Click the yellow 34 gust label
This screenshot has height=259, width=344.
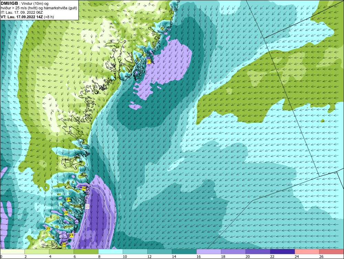[x=84, y=188]
